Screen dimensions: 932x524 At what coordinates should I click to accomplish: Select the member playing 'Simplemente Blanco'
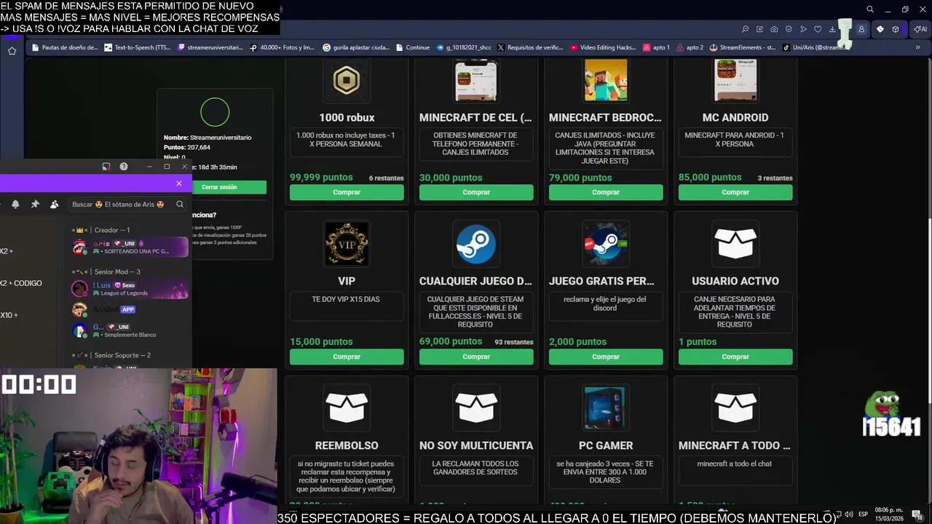tap(130, 330)
